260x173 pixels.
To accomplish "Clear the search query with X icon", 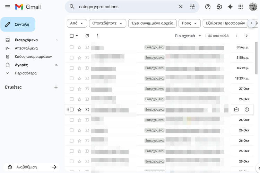I will click(x=181, y=7).
